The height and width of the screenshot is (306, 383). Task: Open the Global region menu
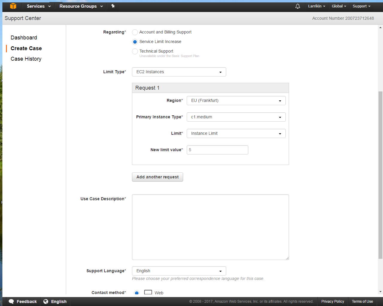[339, 6]
